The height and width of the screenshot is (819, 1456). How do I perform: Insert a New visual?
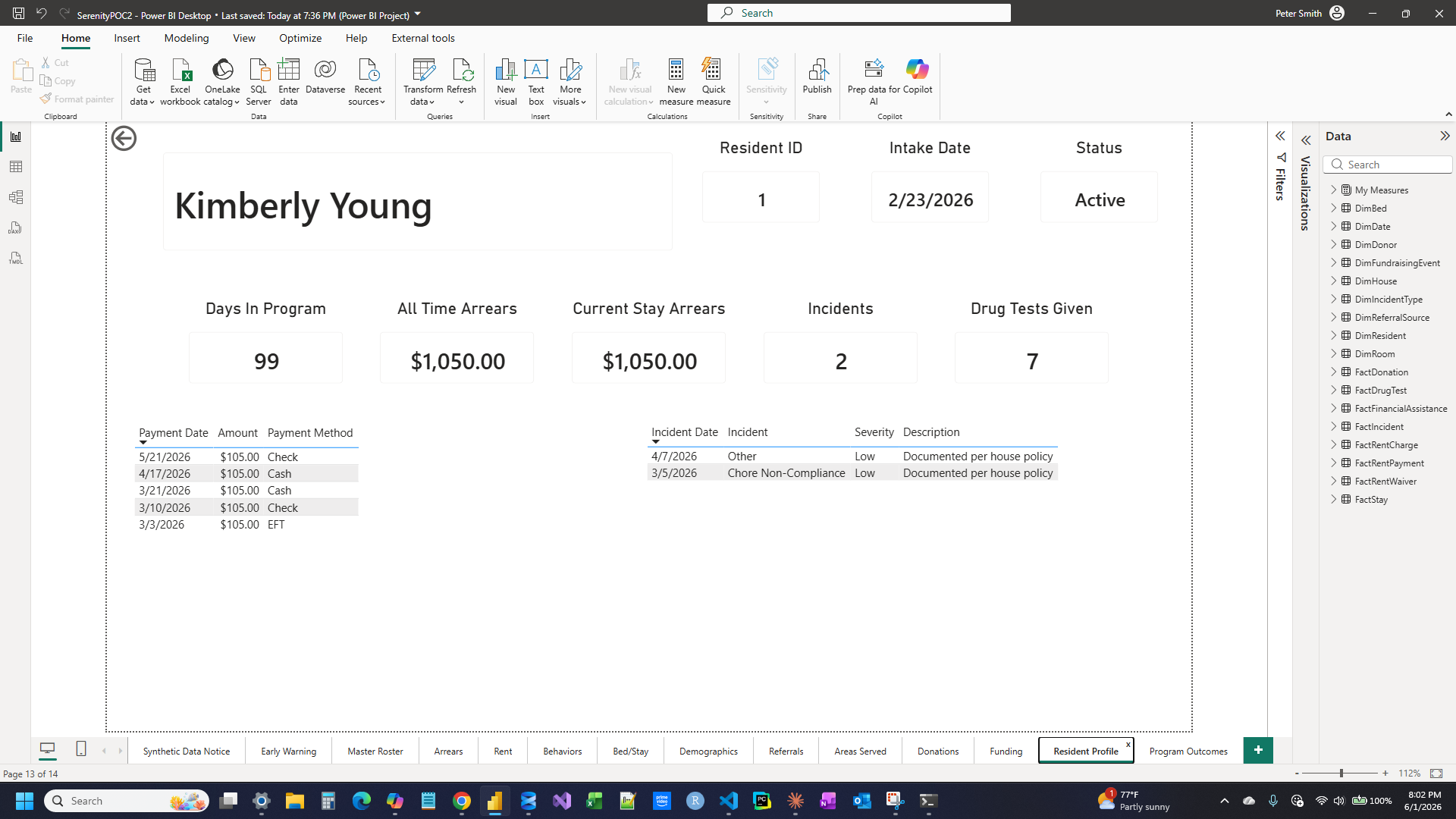tap(506, 82)
